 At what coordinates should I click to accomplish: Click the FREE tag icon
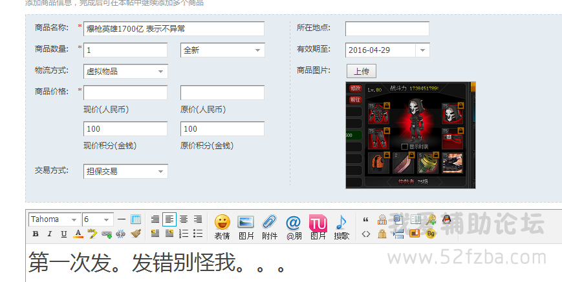tap(382, 219)
